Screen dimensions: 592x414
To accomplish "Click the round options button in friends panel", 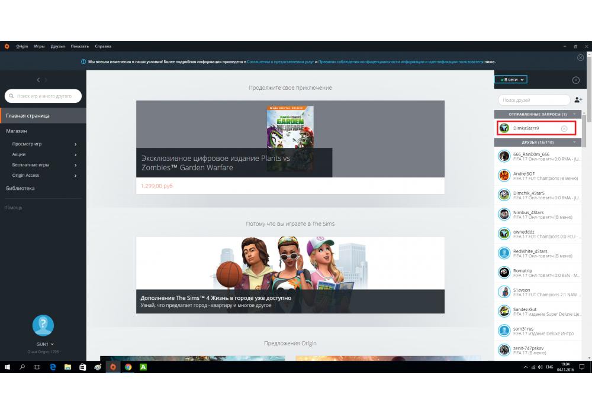I will (x=575, y=80).
